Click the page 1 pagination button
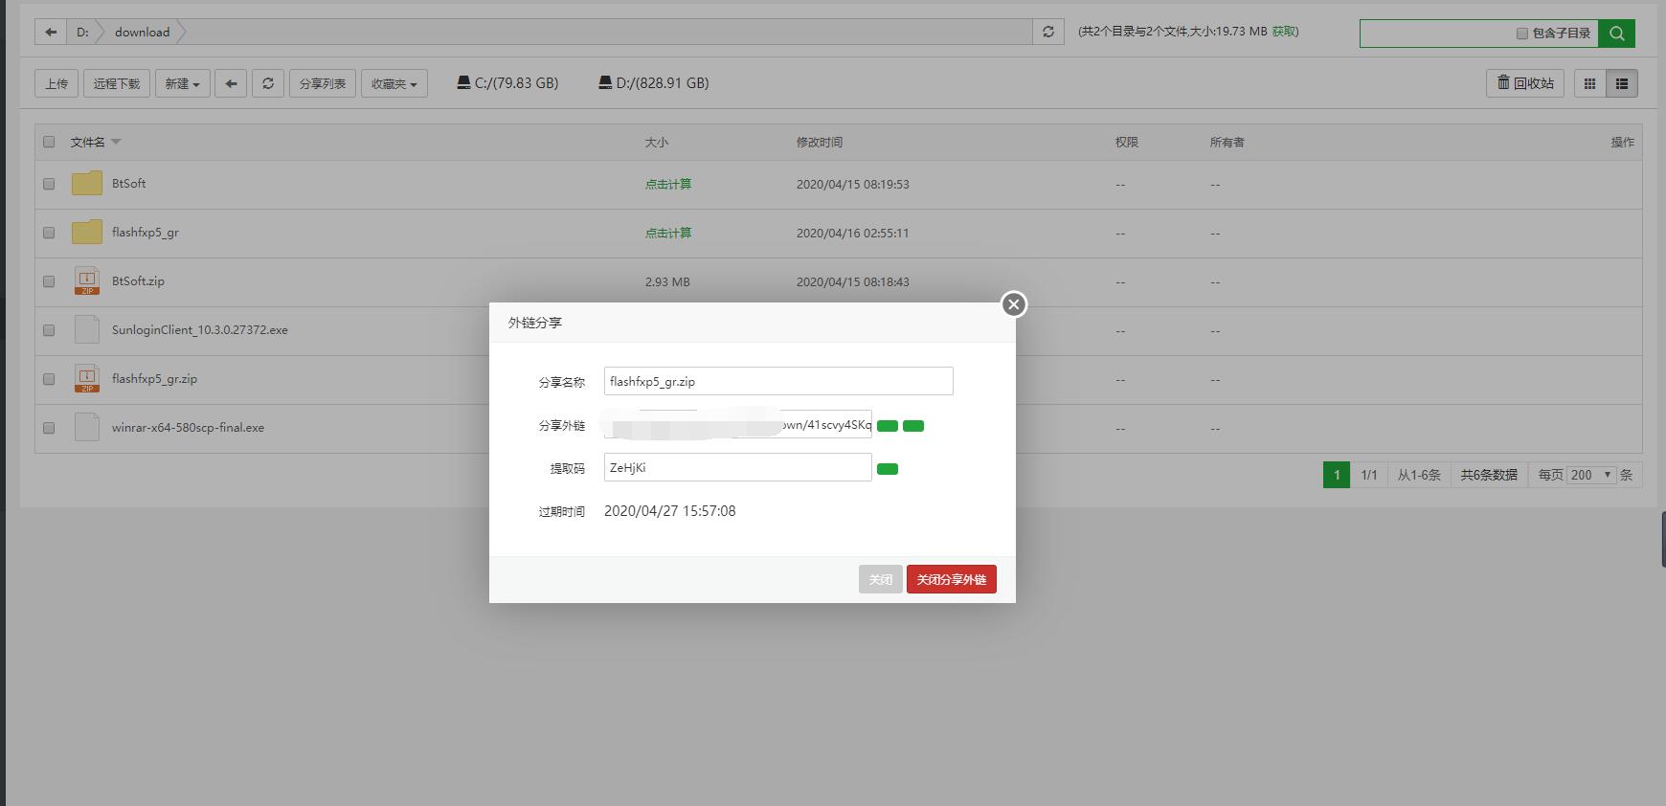This screenshot has height=806, width=1666. tap(1337, 475)
